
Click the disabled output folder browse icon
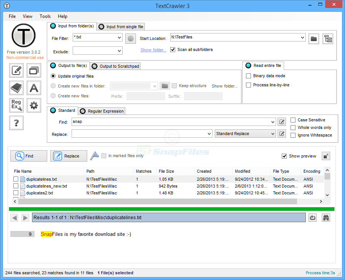(165, 86)
